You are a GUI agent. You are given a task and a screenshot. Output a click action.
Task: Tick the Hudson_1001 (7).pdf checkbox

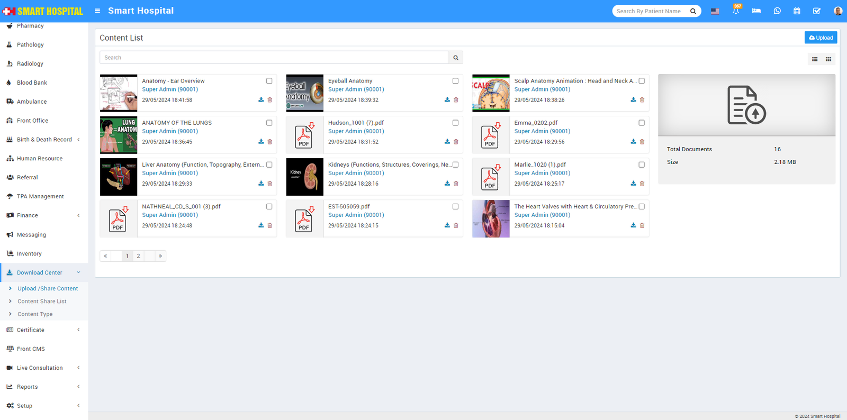(455, 123)
